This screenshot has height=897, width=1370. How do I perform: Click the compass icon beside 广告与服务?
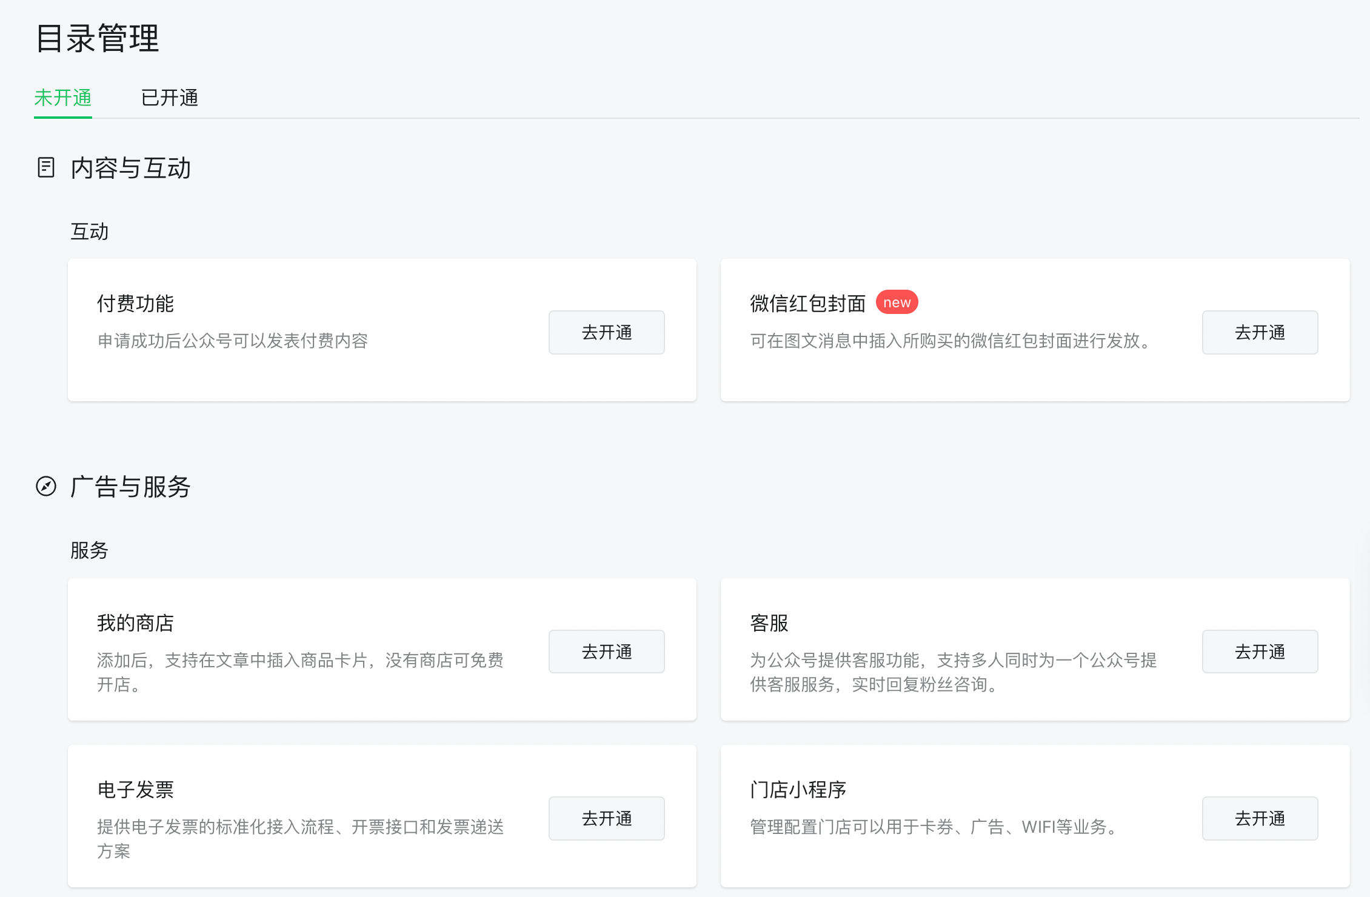tap(46, 486)
